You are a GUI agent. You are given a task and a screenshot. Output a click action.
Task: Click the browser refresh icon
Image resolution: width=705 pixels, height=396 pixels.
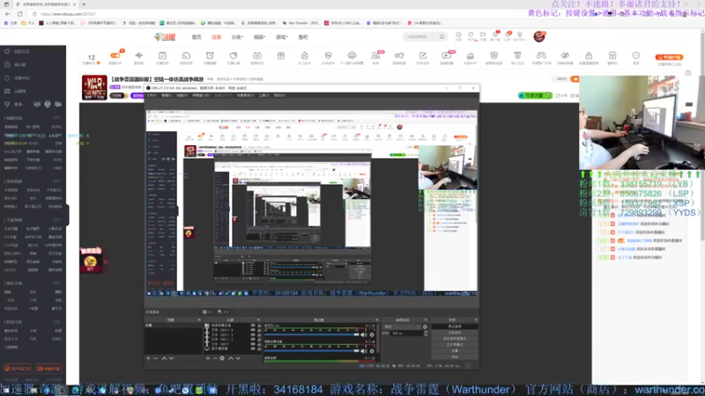tap(19, 14)
